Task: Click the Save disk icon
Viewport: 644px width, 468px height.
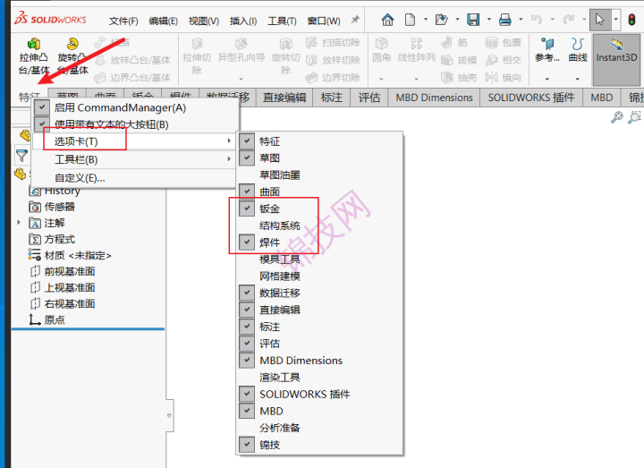Action: 473,20
